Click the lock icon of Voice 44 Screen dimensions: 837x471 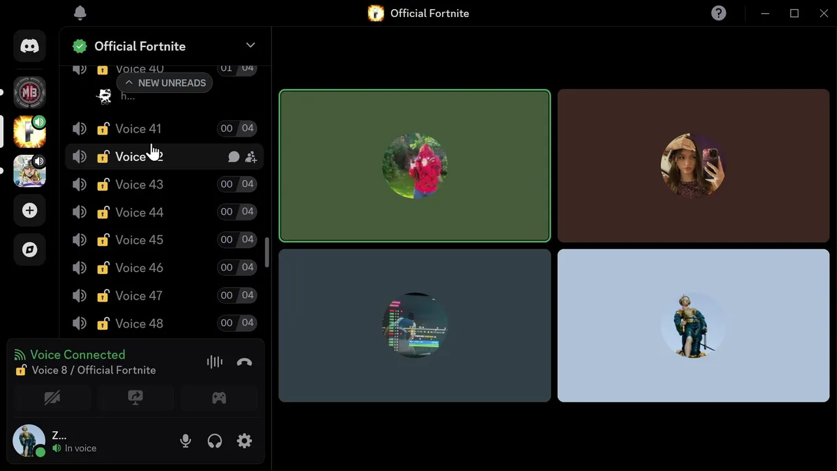pyautogui.click(x=103, y=213)
